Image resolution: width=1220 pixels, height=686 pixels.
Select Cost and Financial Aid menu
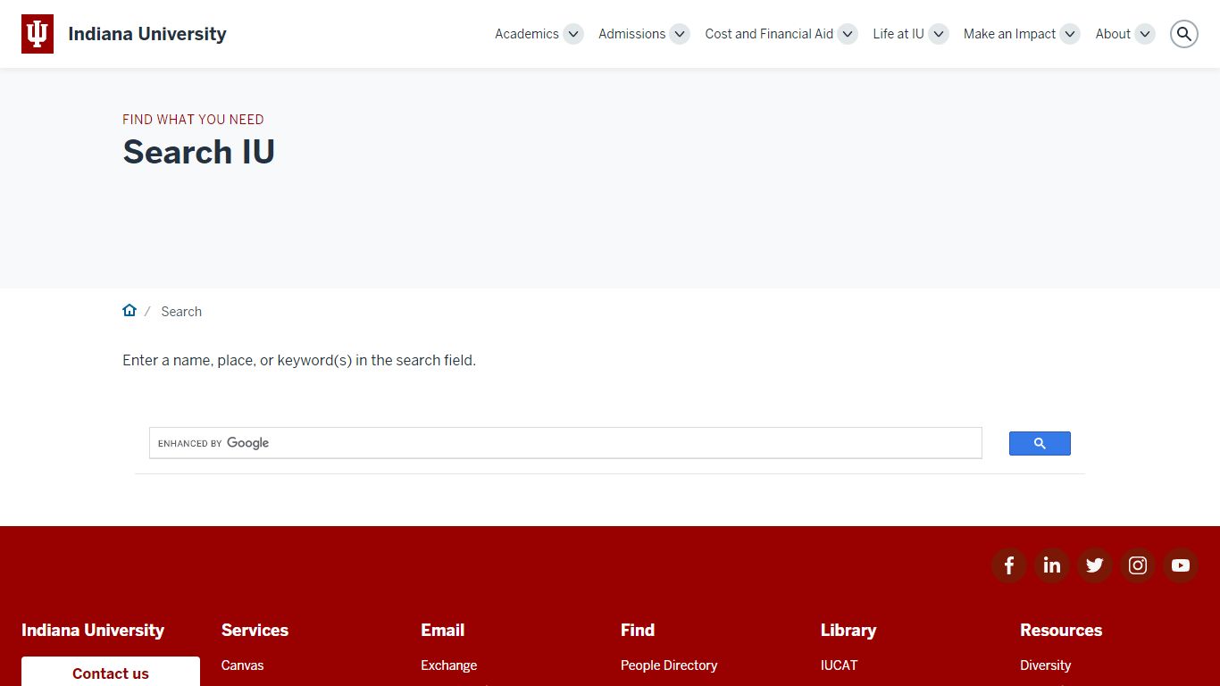[769, 34]
